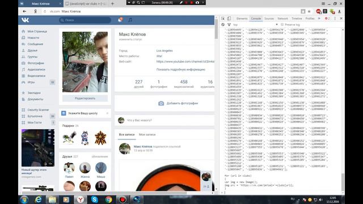Open the VK notifications bell
363x204 pixels.
coord(120,20)
